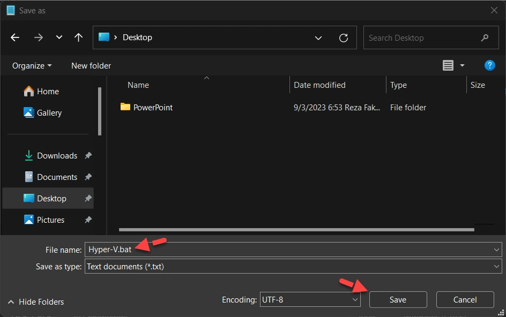Sort by Type column header
This screenshot has height=317, width=506.
tap(398, 85)
